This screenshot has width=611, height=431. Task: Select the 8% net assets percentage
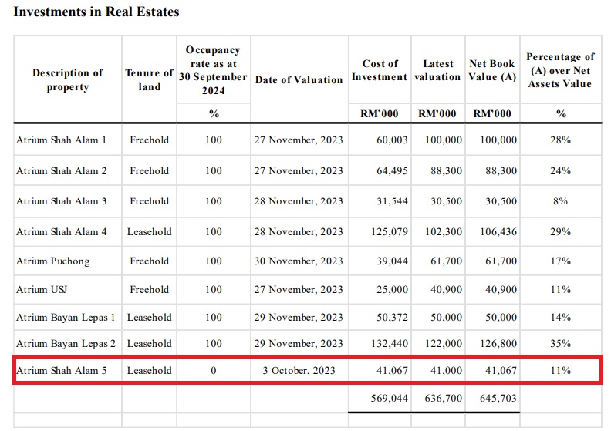coord(560,201)
